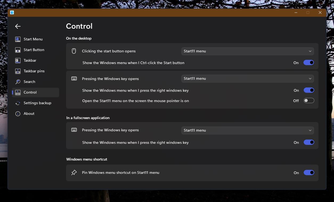Select the Start Button sidebar icon

(x=18, y=50)
